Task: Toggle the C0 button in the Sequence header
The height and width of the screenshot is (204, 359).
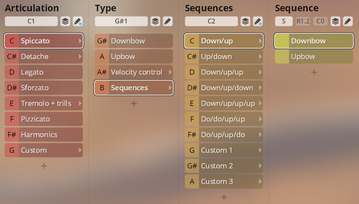Action: coord(320,21)
